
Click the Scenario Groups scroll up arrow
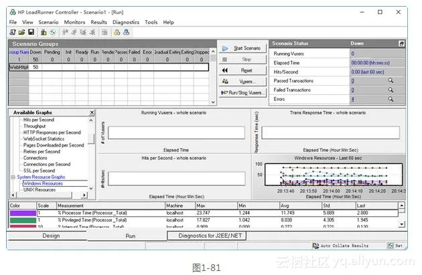click(213, 51)
